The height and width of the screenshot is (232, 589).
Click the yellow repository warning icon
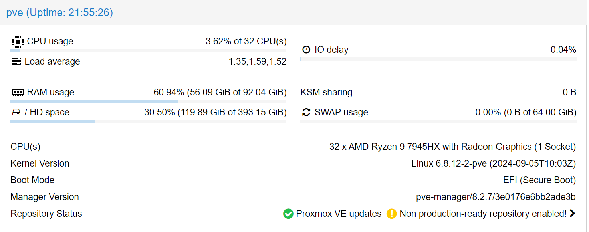[x=391, y=214]
